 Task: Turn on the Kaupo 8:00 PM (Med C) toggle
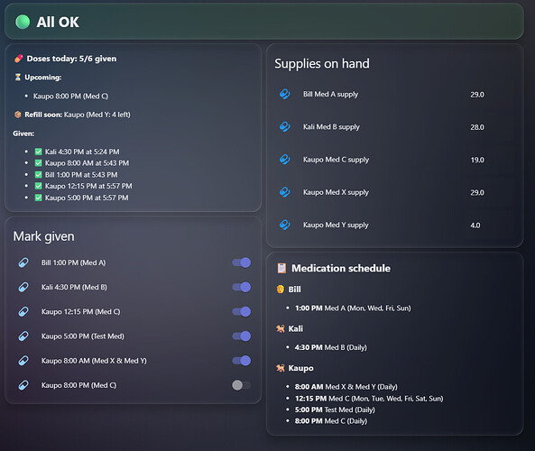coord(241,385)
